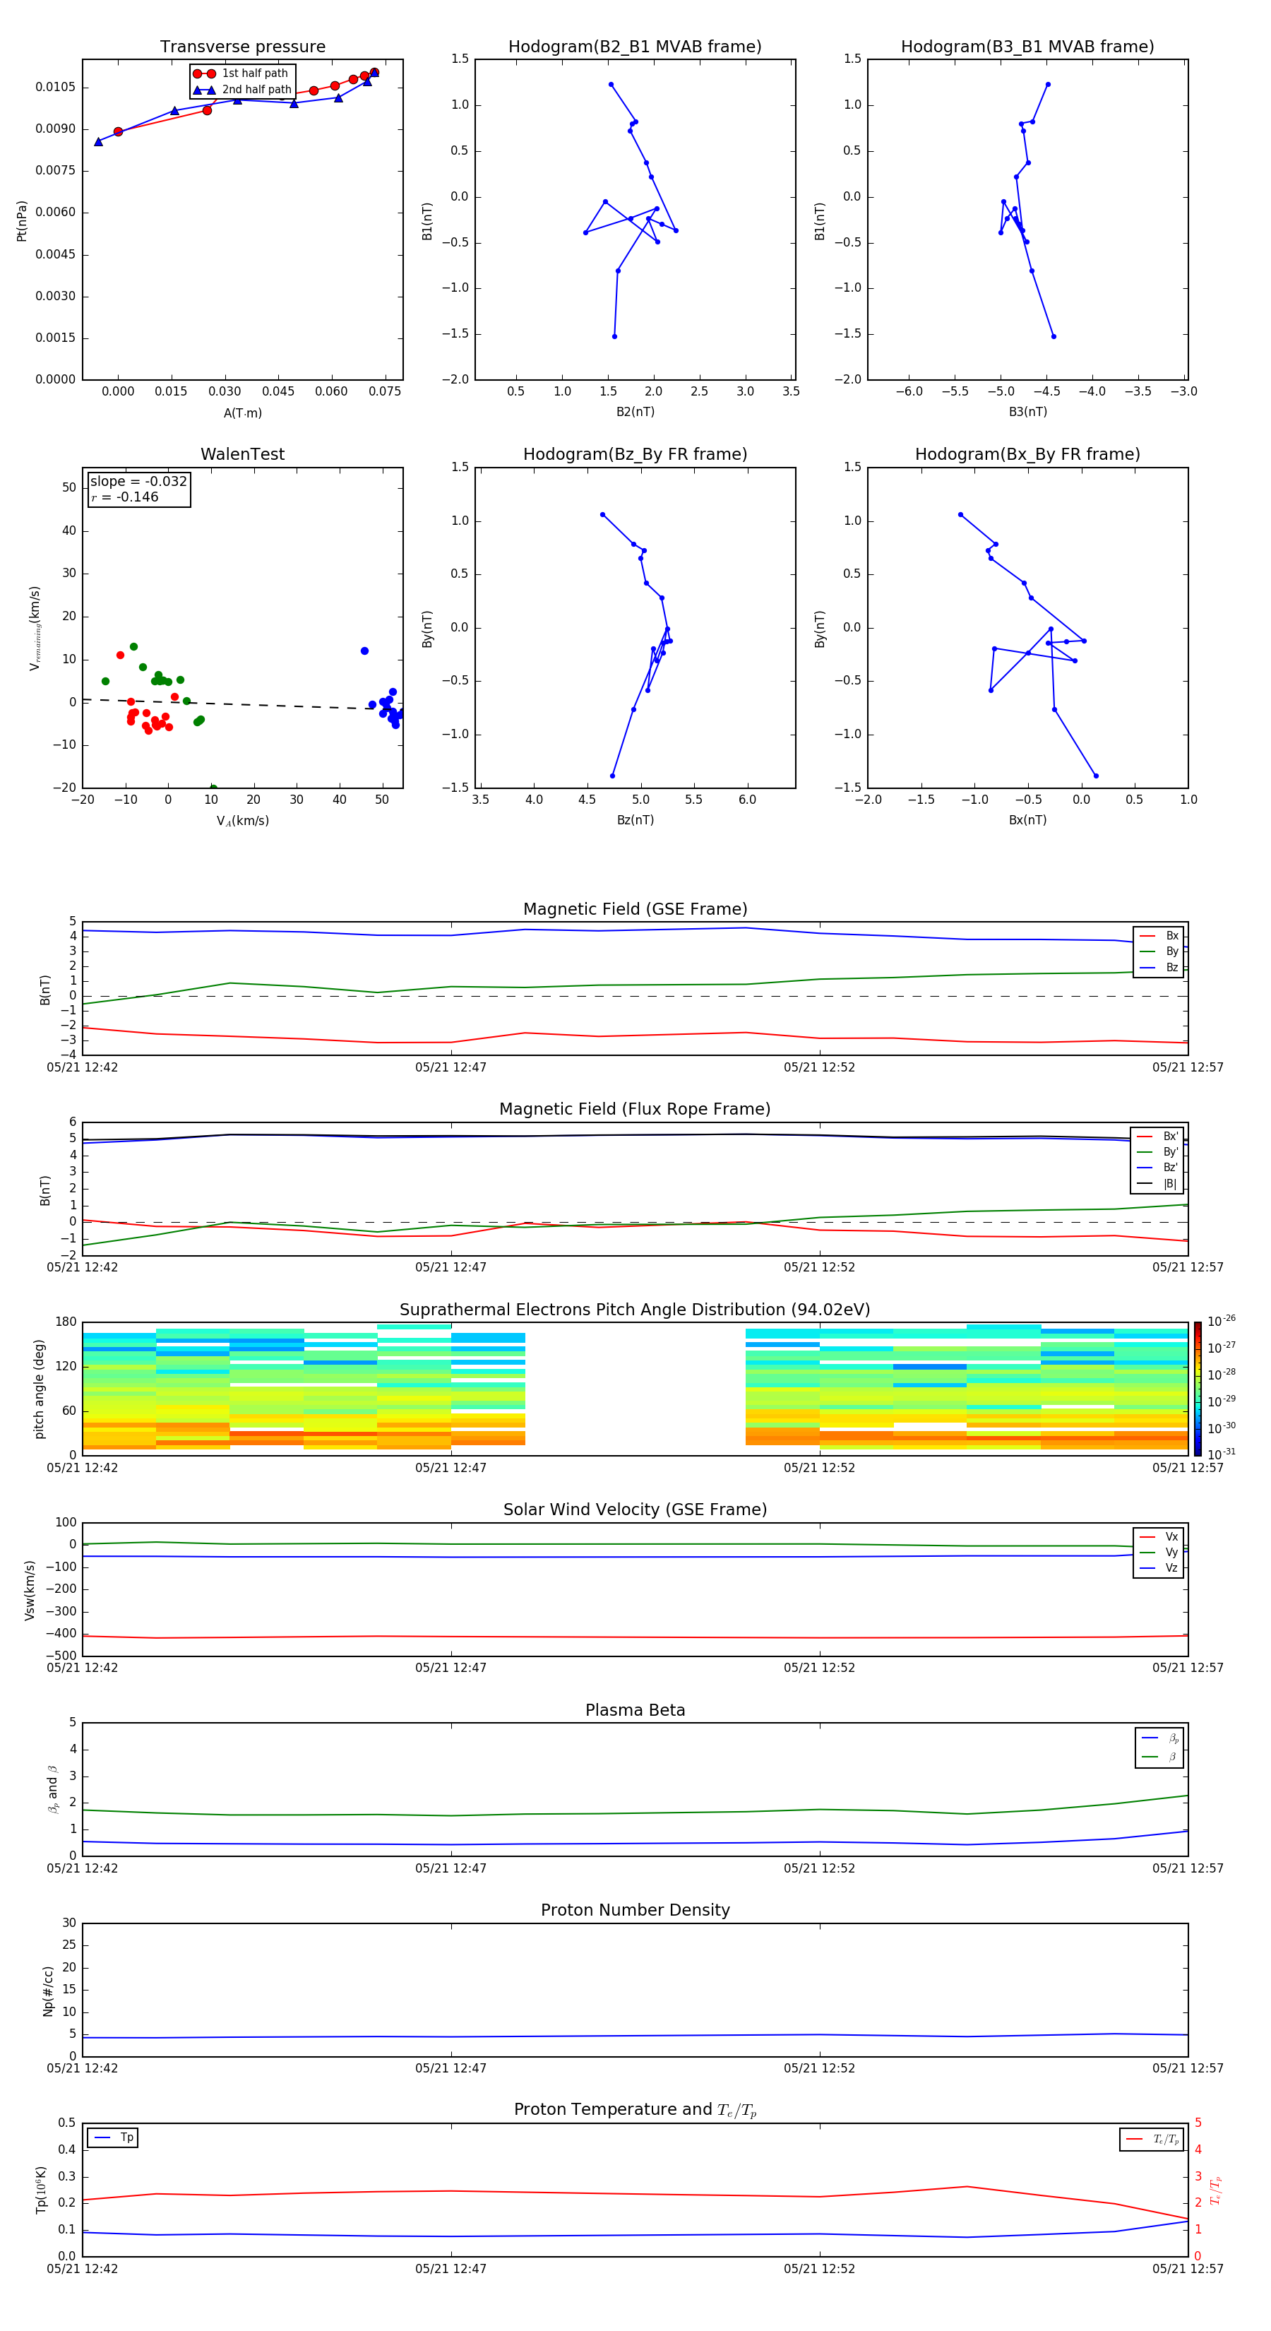This screenshot has height=2331, width=1271.
Task: Click the 'pitch angle (deg)' y-axis label
Action: 39,1389
